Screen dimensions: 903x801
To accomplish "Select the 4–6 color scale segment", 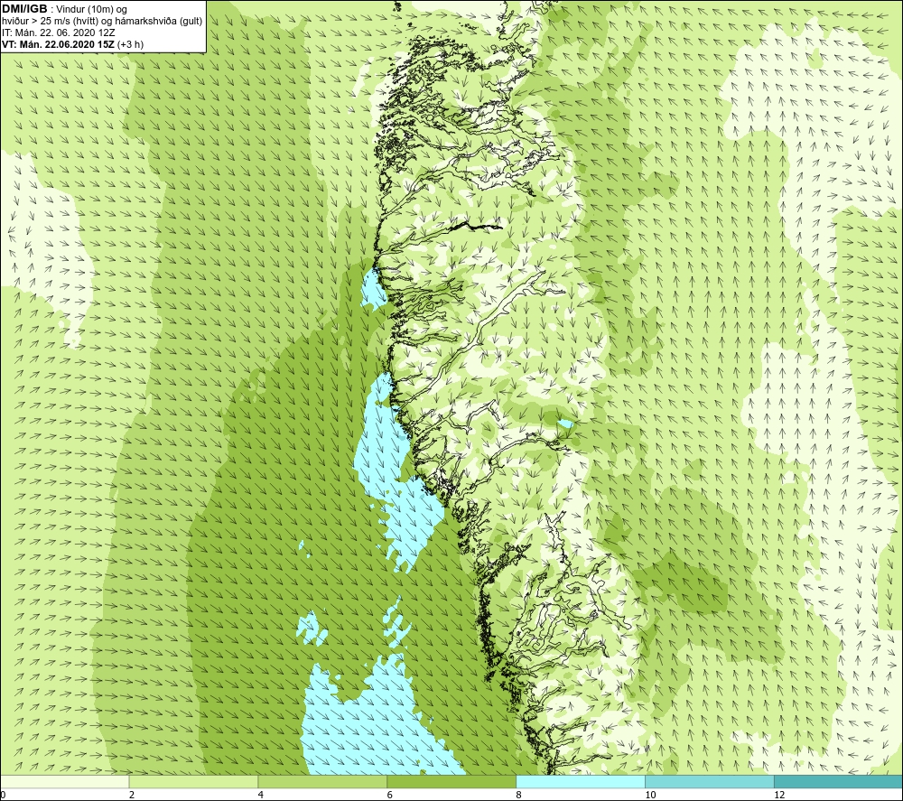I will point(322,781).
